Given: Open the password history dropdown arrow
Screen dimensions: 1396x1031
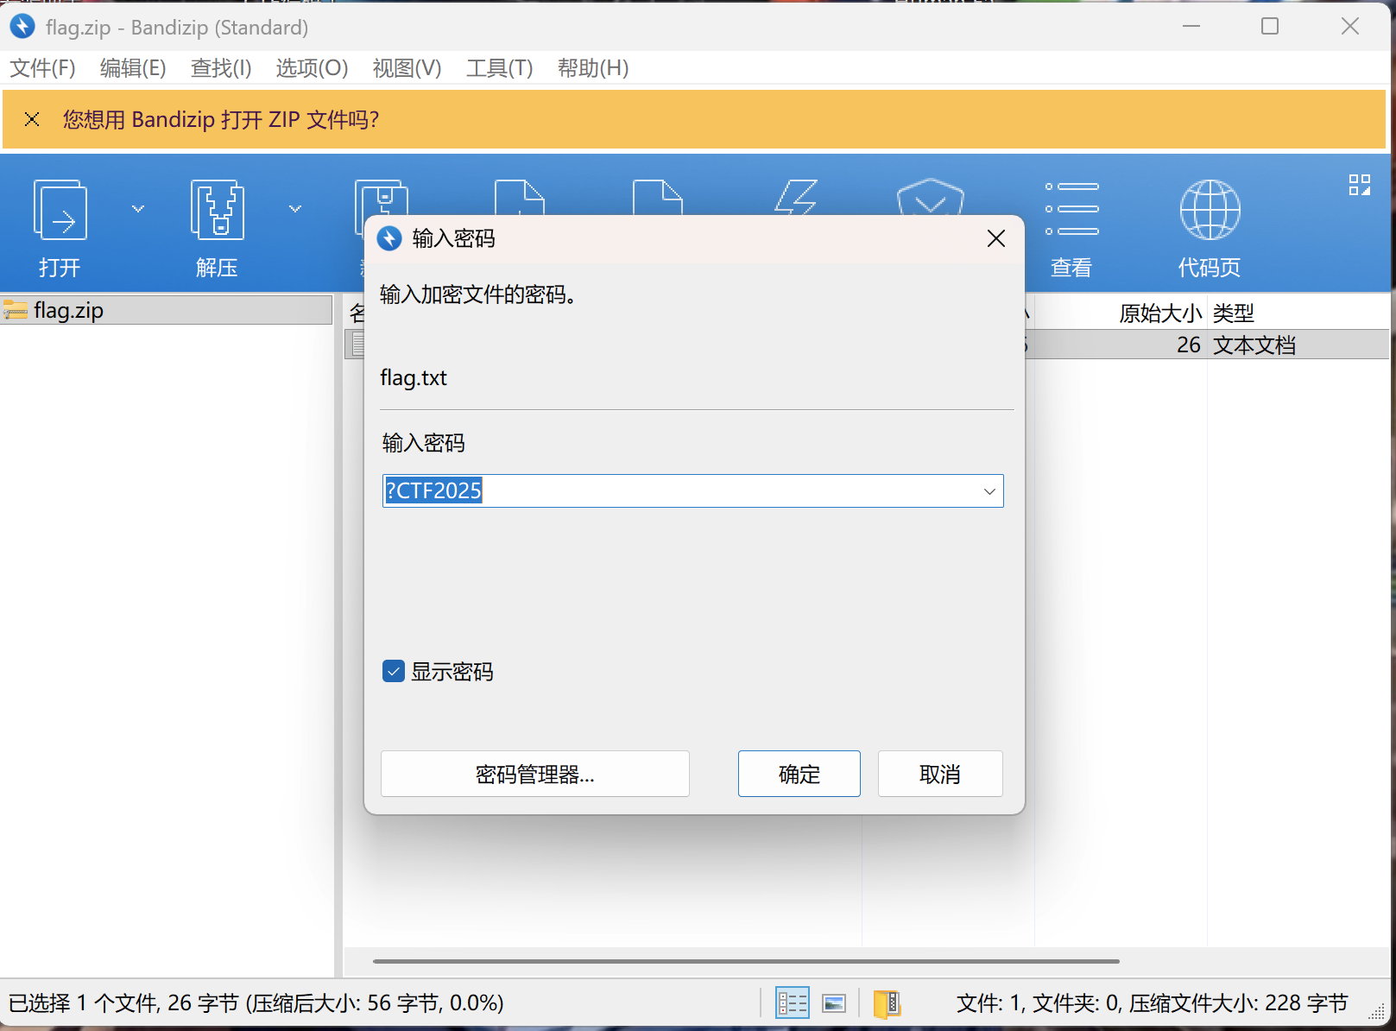Looking at the screenshot, I should coord(989,491).
